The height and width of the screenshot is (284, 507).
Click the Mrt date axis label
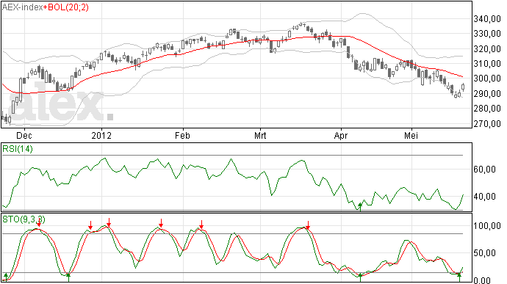260,135
